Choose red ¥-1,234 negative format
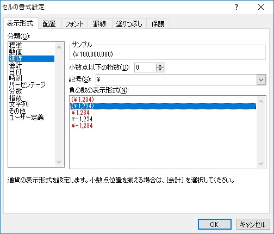The image size is (274, 234). pyautogui.click(x=163, y=126)
